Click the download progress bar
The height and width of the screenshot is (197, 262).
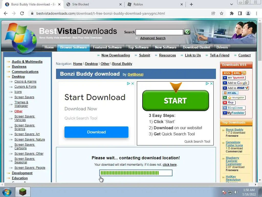point(136,173)
